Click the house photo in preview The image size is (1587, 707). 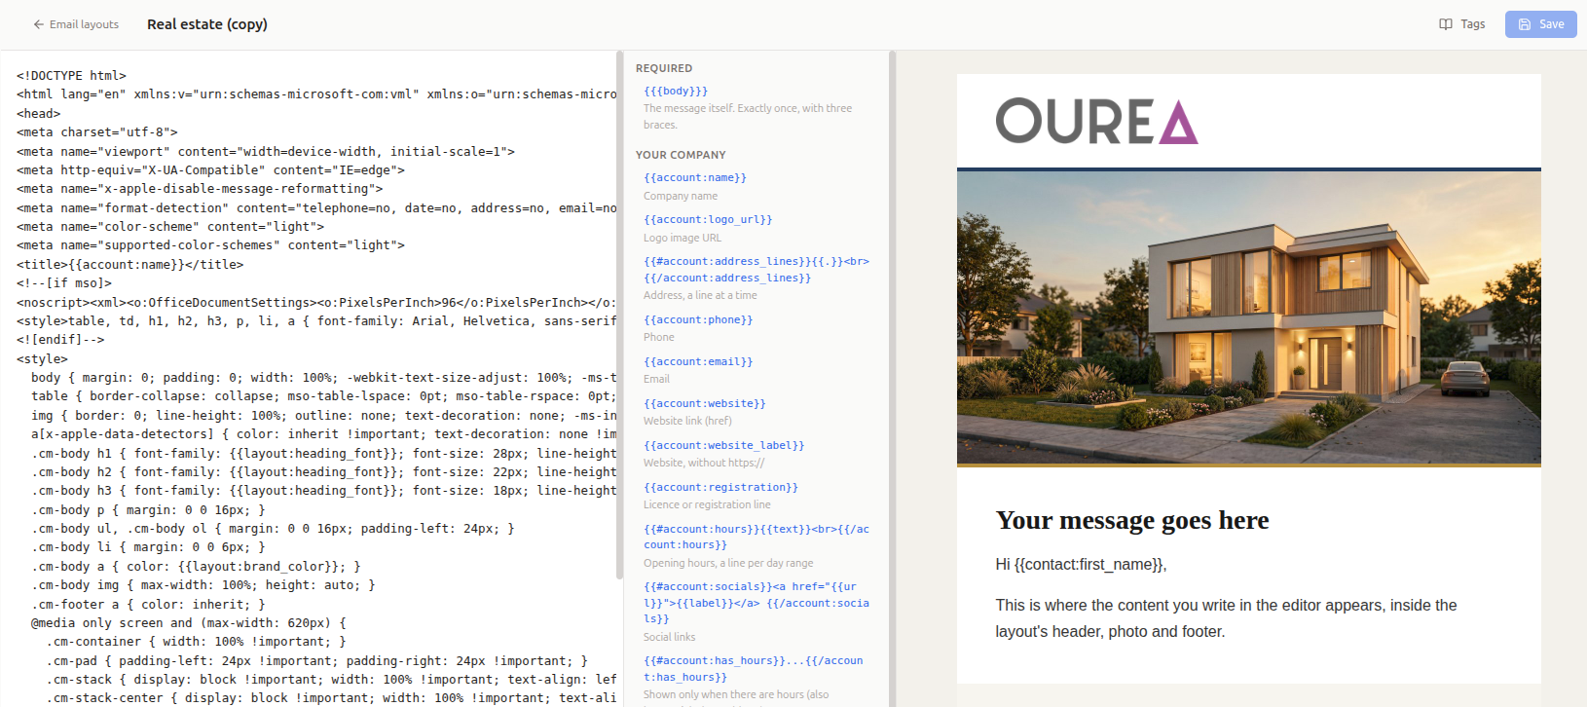click(1249, 317)
